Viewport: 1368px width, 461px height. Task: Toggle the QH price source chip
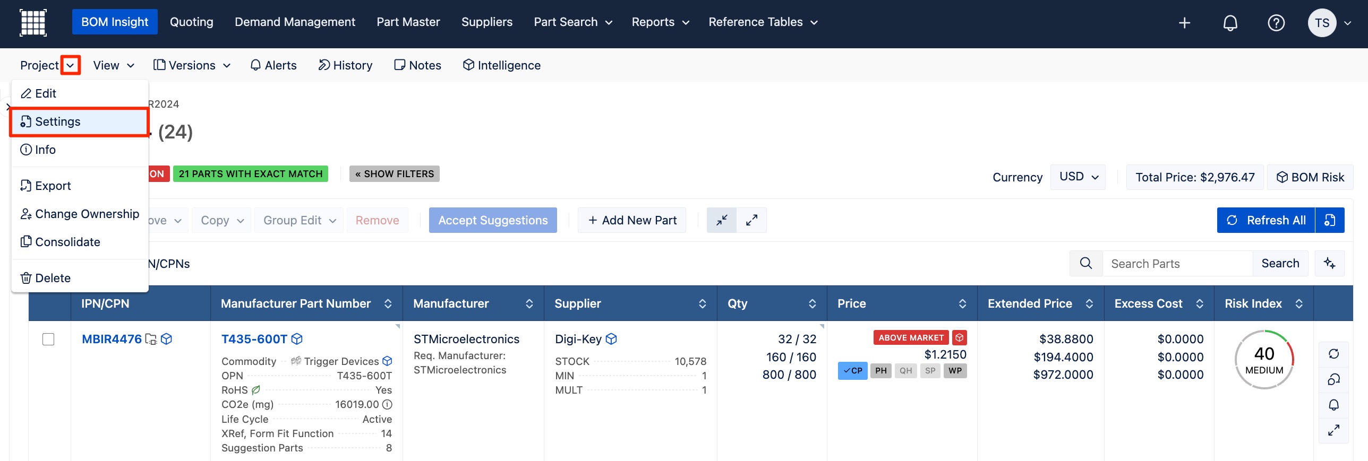point(905,371)
